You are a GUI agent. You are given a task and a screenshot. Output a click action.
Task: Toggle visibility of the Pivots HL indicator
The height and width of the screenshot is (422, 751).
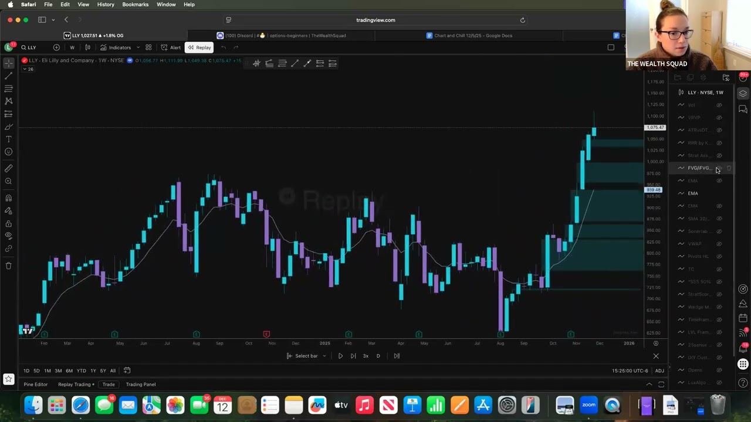point(719,256)
